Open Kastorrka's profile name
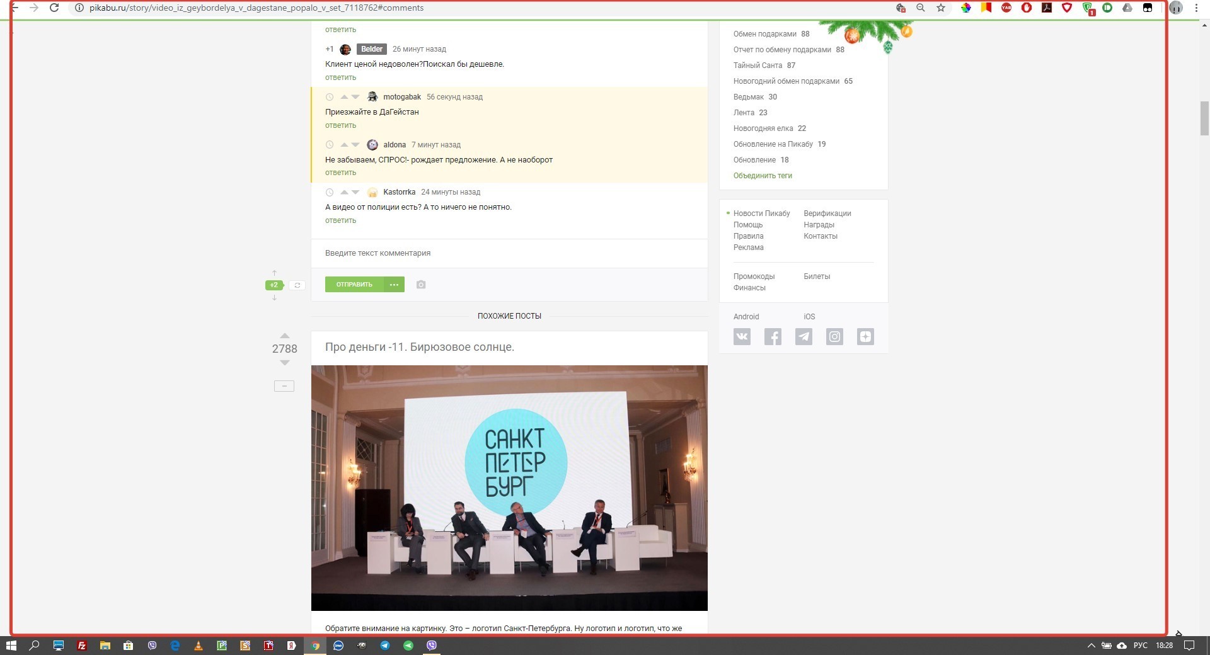 pyautogui.click(x=399, y=192)
